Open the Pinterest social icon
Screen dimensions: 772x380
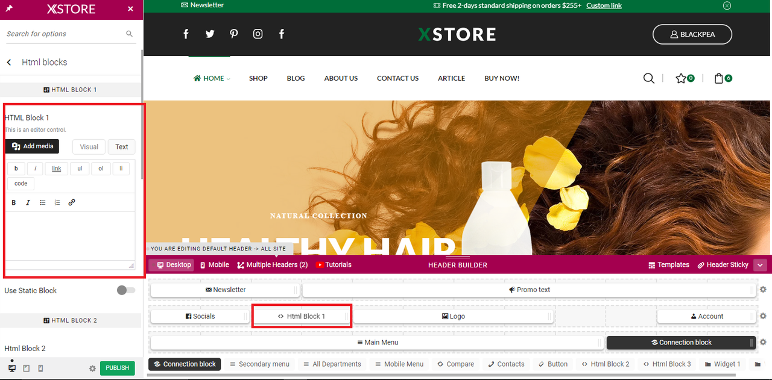click(234, 34)
